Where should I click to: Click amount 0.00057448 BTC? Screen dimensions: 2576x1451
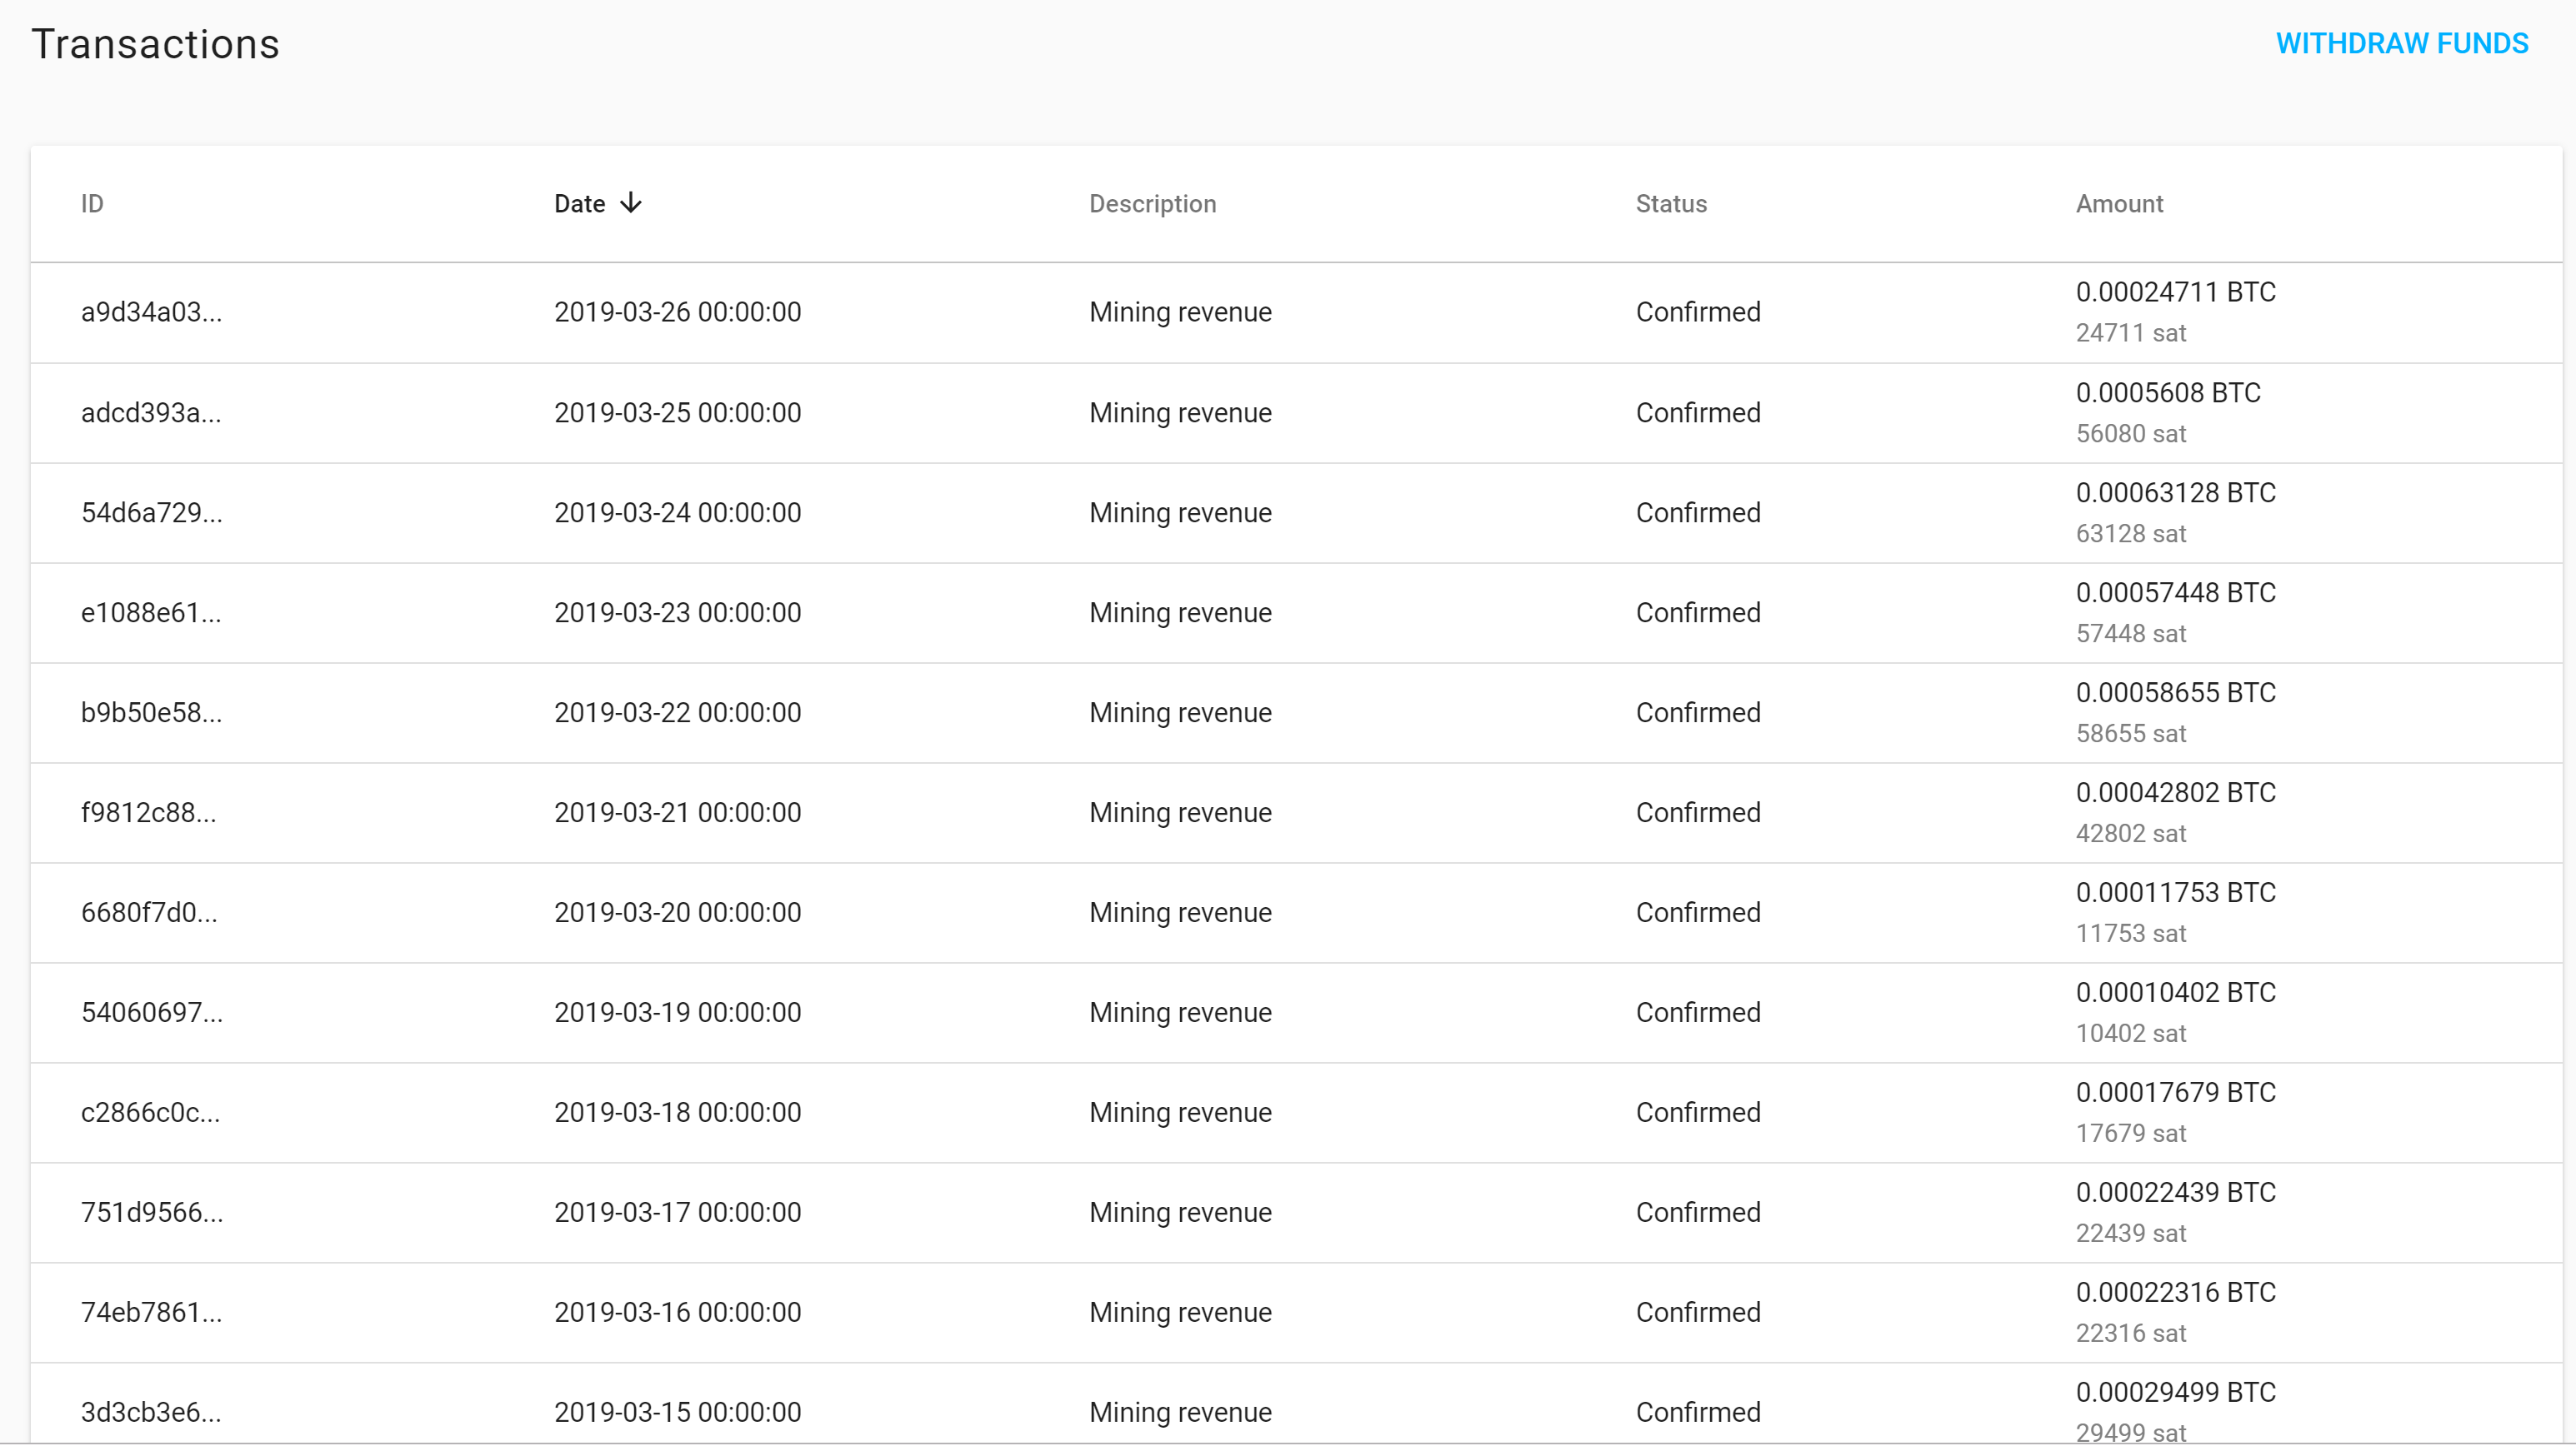pyautogui.click(x=2175, y=592)
